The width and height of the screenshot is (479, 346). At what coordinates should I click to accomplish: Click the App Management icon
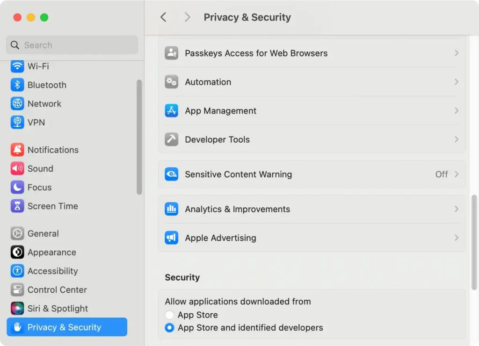coord(172,111)
